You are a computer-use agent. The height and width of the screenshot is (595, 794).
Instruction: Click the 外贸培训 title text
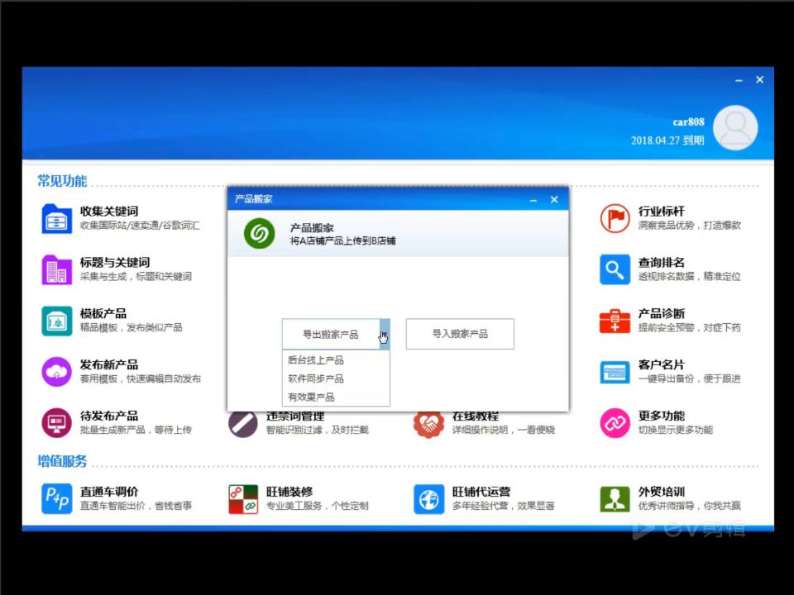[x=662, y=491]
